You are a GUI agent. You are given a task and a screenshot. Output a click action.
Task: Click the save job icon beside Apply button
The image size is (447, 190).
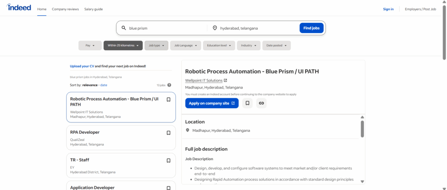click(248, 103)
